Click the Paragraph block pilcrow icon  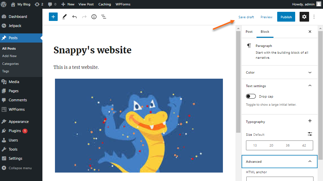click(x=249, y=46)
